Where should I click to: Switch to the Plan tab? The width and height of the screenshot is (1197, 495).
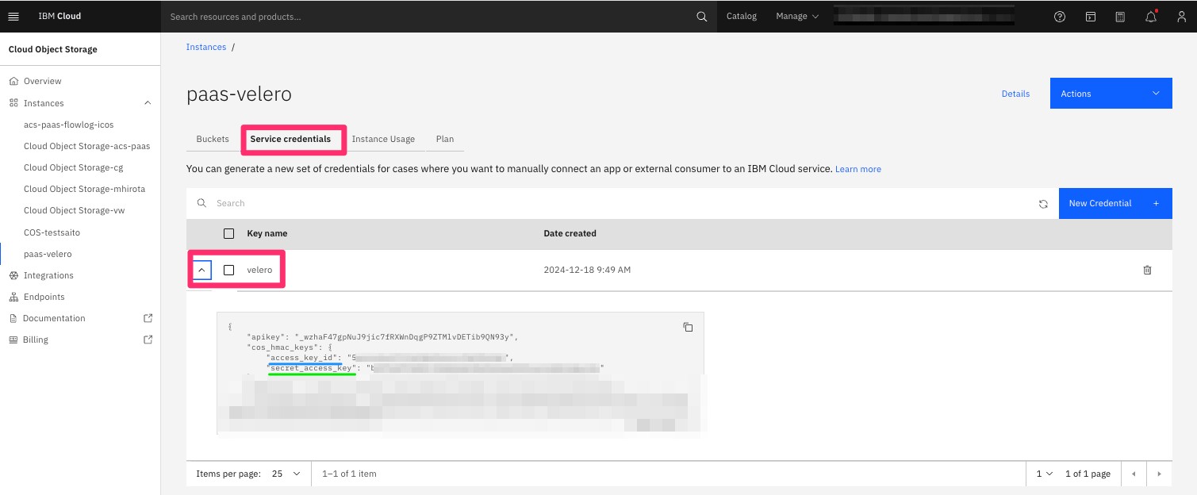(445, 139)
